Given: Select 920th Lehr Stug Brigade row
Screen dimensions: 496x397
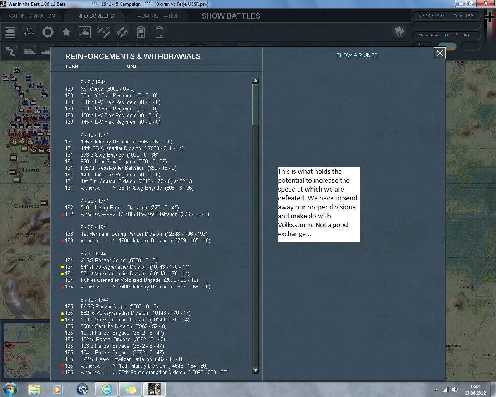Looking at the screenshot, I should pyautogui.click(x=116, y=161).
